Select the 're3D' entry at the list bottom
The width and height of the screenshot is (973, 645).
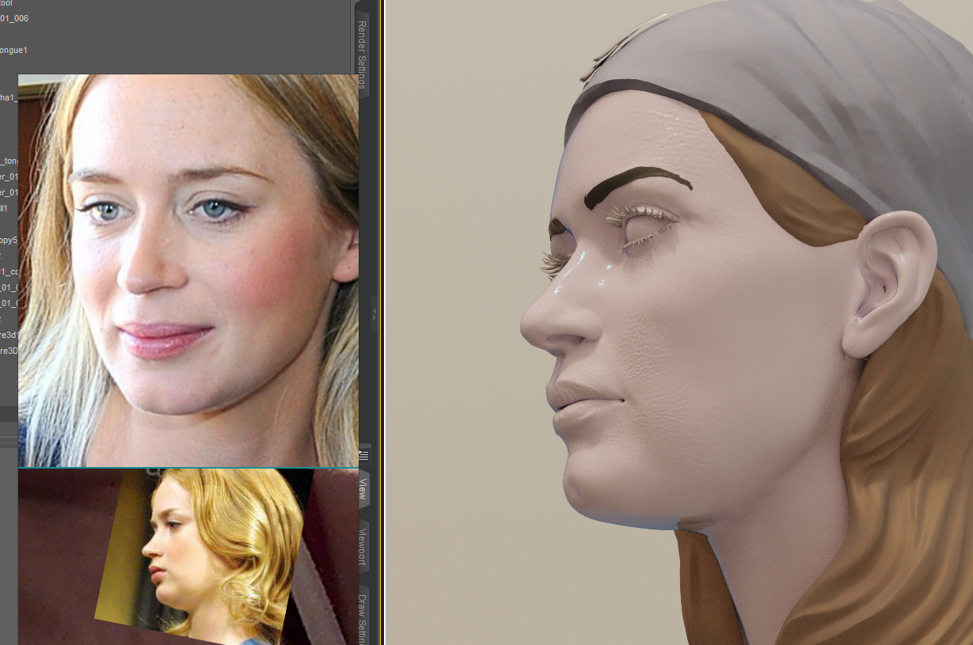point(10,351)
